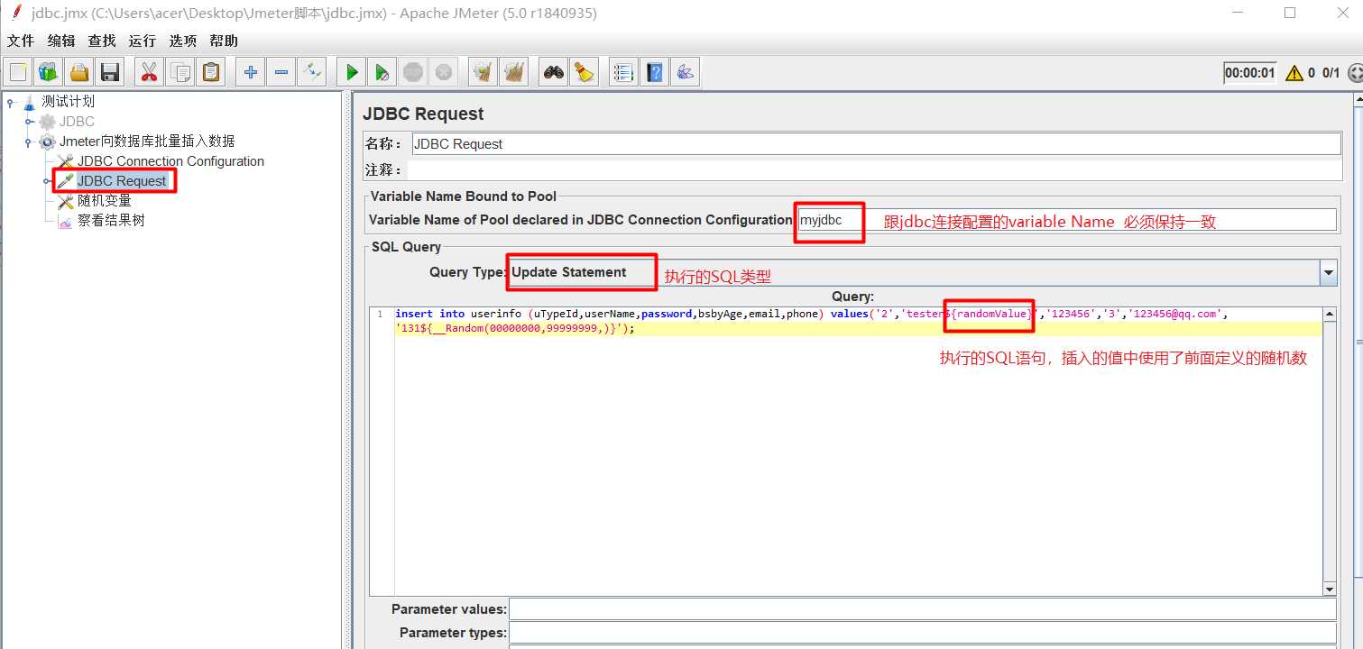The height and width of the screenshot is (649, 1363).
Task: Expand the JDBC node handle
Action: click(30, 121)
